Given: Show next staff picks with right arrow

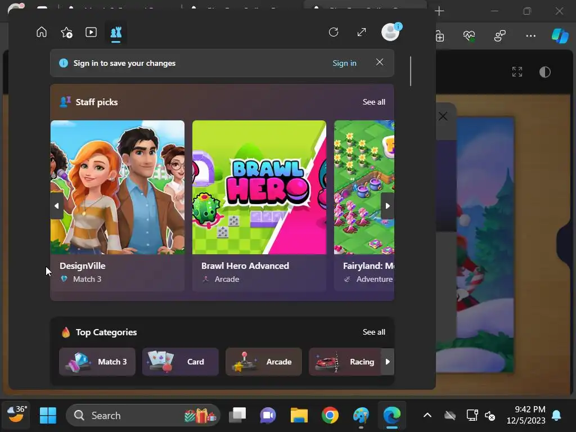Looking at the screenshot, I should coord(388,206).
